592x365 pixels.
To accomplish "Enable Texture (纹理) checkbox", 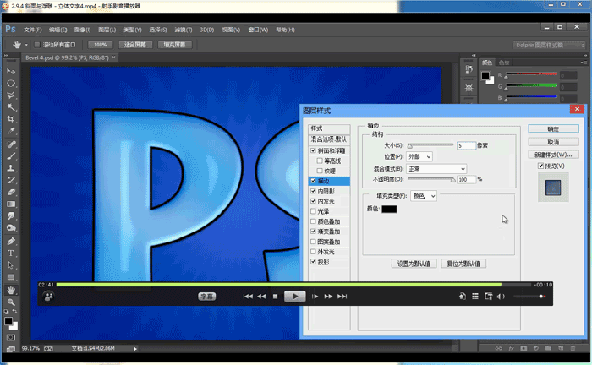I will [x=320, y=171].
